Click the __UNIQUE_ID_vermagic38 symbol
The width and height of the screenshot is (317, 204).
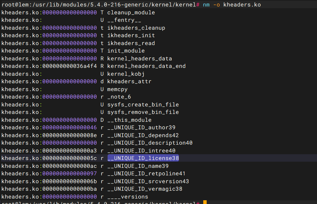pos(145,189)
